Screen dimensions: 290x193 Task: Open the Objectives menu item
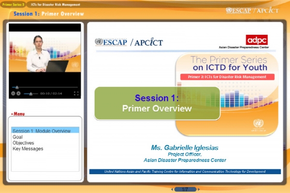click(23, 143)
